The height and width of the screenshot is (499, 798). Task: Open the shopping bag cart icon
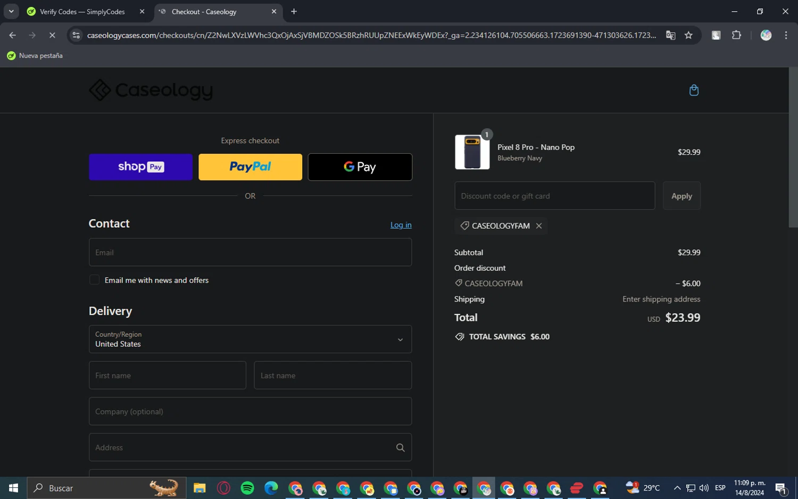tap(694, 90)
